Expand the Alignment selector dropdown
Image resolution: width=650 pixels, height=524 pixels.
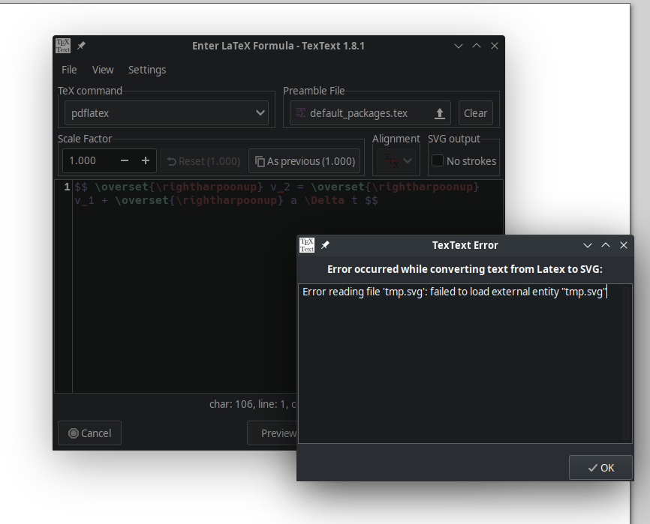406,160
